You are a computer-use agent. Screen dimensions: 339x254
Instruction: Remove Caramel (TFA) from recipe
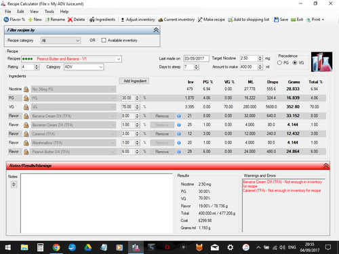[x=162, y=134]
